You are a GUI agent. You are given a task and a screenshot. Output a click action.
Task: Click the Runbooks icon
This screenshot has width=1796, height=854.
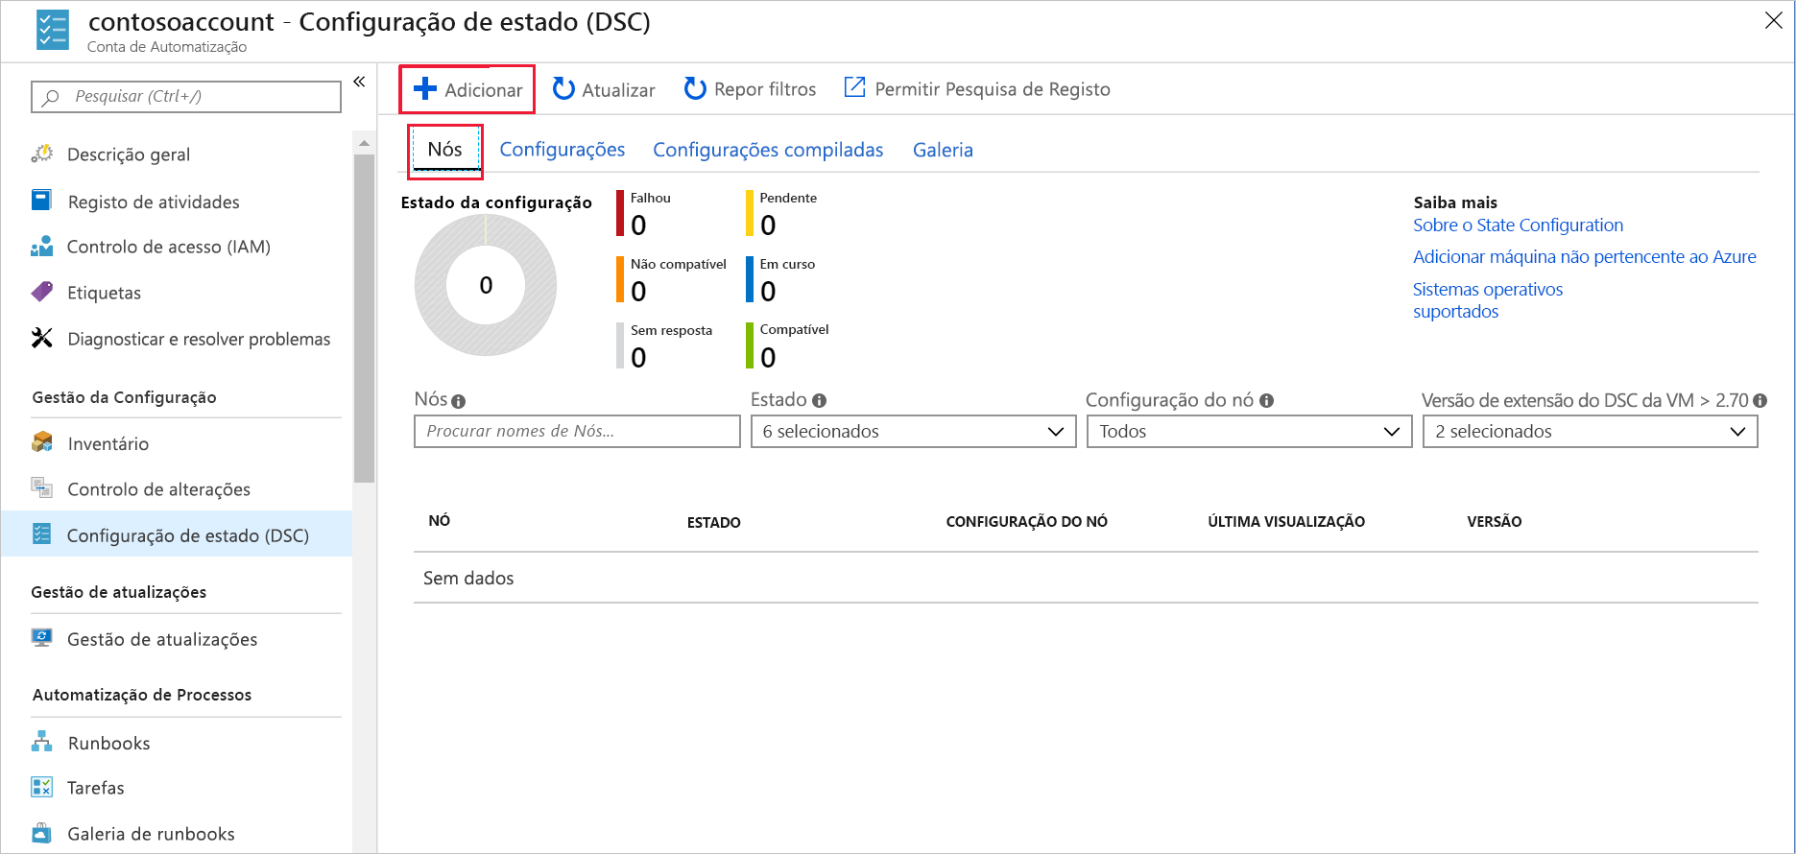(42, 742)
